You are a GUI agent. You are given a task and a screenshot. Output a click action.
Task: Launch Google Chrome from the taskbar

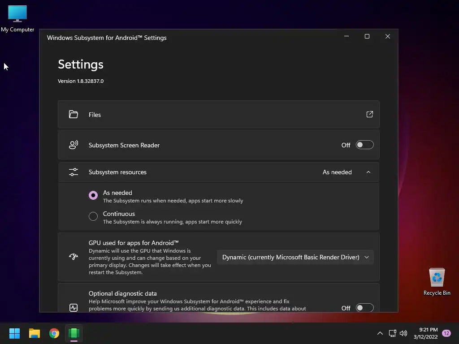tap(54, 333)
